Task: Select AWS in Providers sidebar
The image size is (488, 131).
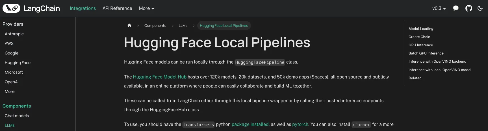Action: coord(9,43)
